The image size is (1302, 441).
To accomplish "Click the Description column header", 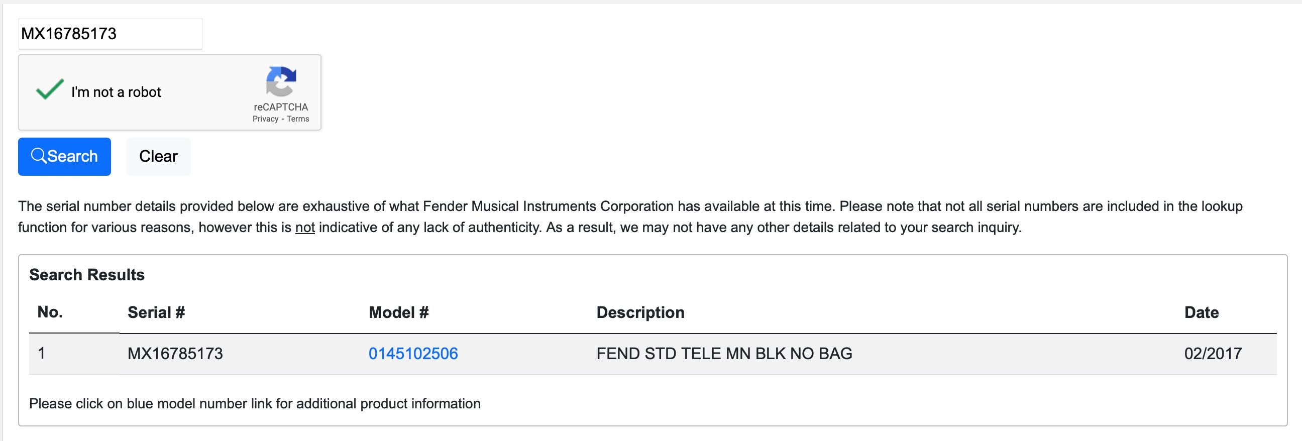I will (x=640, y=312).
